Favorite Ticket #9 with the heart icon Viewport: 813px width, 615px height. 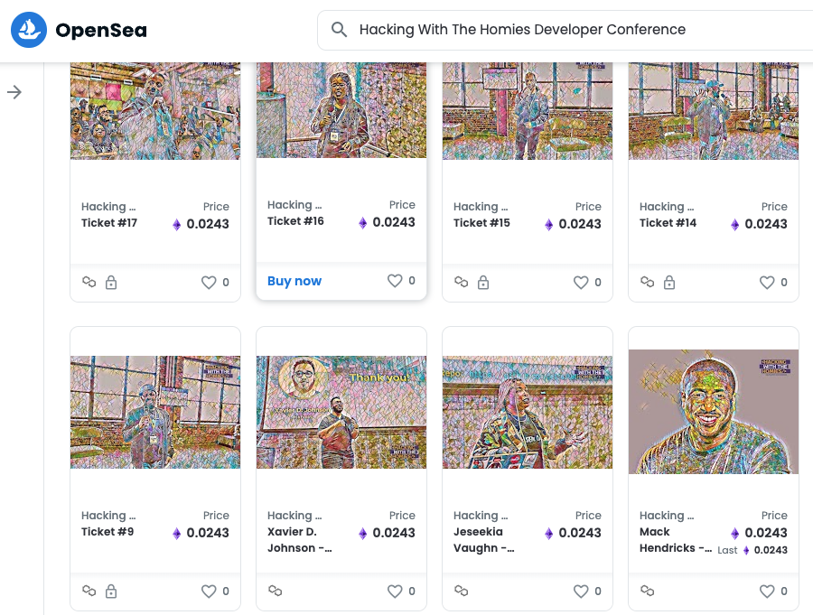click(209, 592)
